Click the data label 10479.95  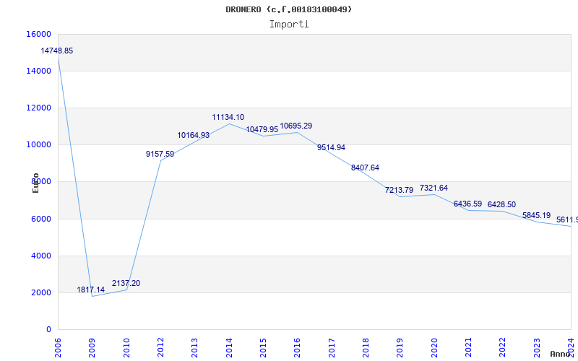pyautogui.click(x=262, y=130)
